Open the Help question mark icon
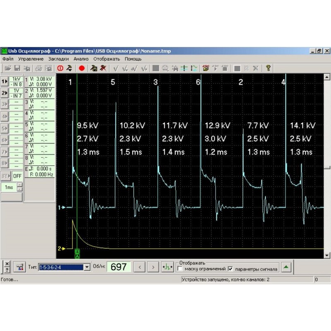This screenshot has width=331, height=331. 268,68
